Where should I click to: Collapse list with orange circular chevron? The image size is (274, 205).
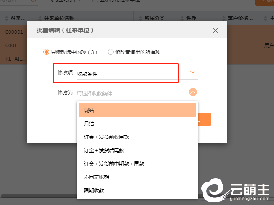pyautogui.click(x=193, y=92)
